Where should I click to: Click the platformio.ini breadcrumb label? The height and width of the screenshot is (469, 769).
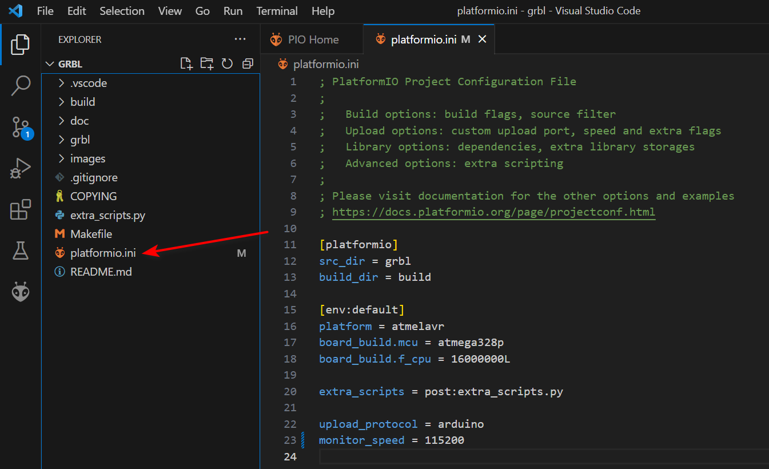(x=326, y=64)
